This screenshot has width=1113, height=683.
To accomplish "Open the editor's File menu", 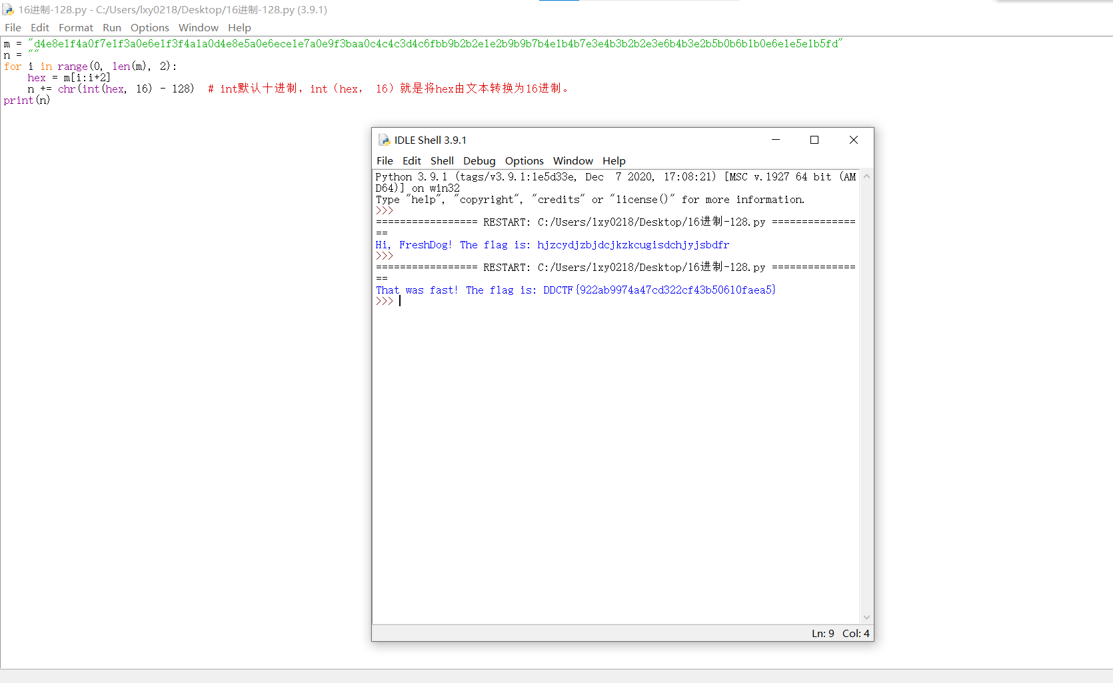I will click(13, 28).
